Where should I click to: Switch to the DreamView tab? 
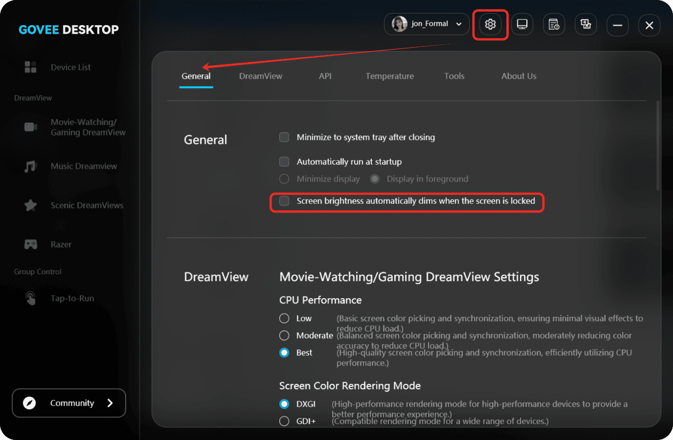pos(261,76)
